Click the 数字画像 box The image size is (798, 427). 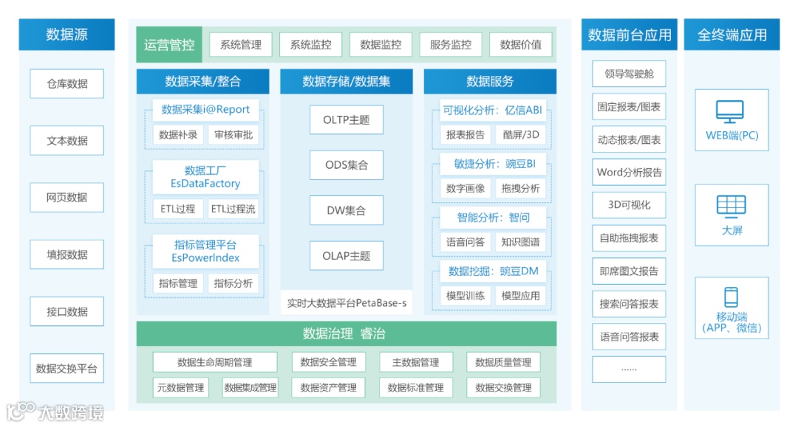point(465,188)
